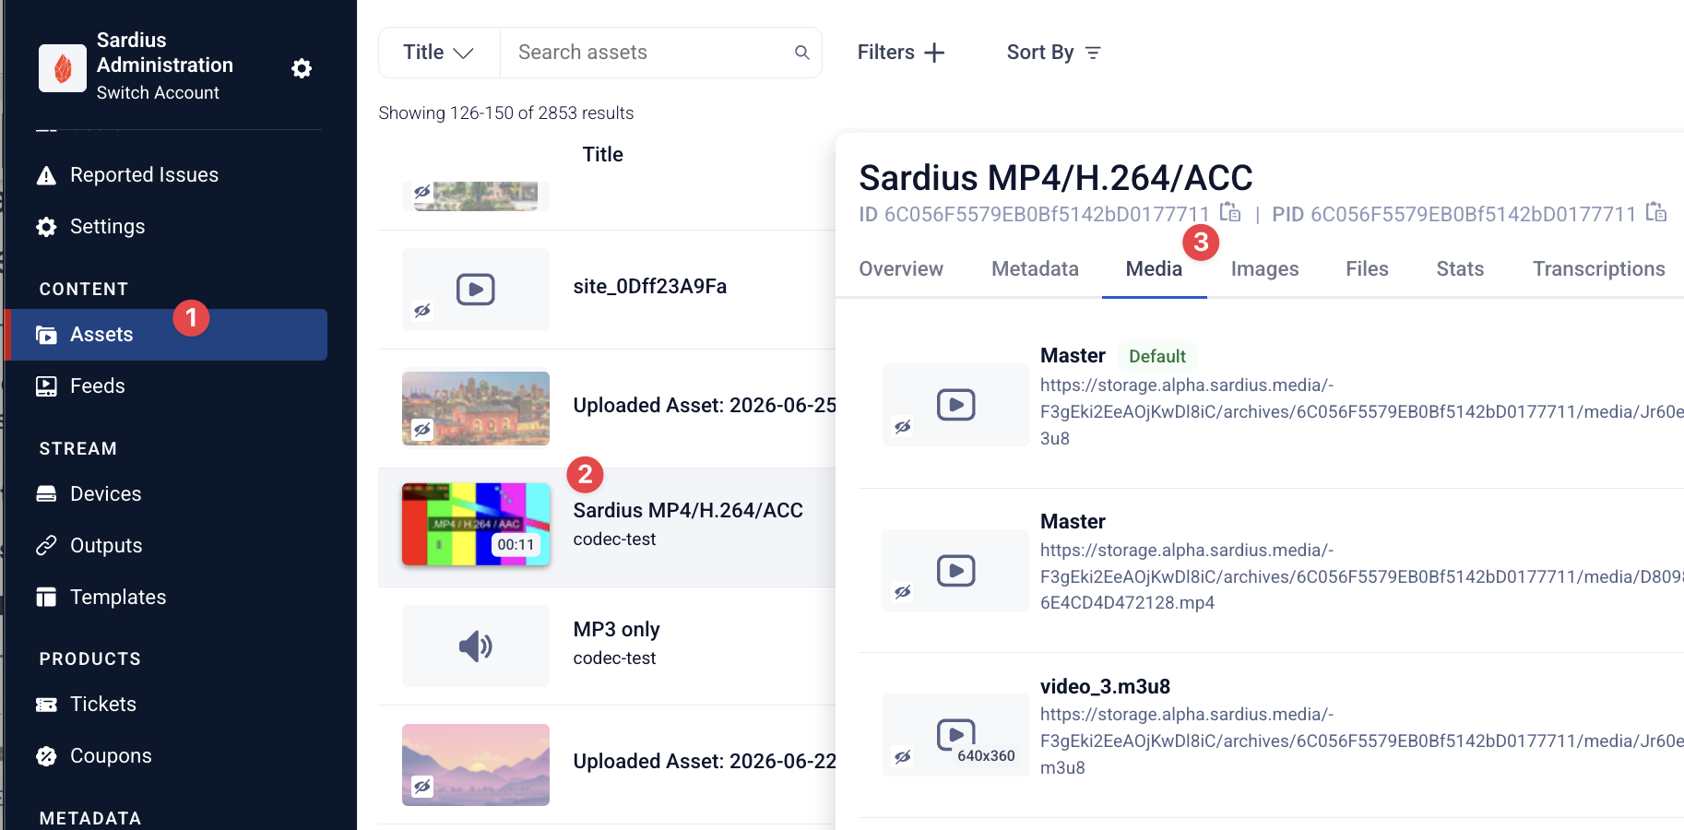Viewport: 1684px width, 830px height.
Task: Switch to the Metadata tab
Action: pyautogui.click(x=1035, y=269)
